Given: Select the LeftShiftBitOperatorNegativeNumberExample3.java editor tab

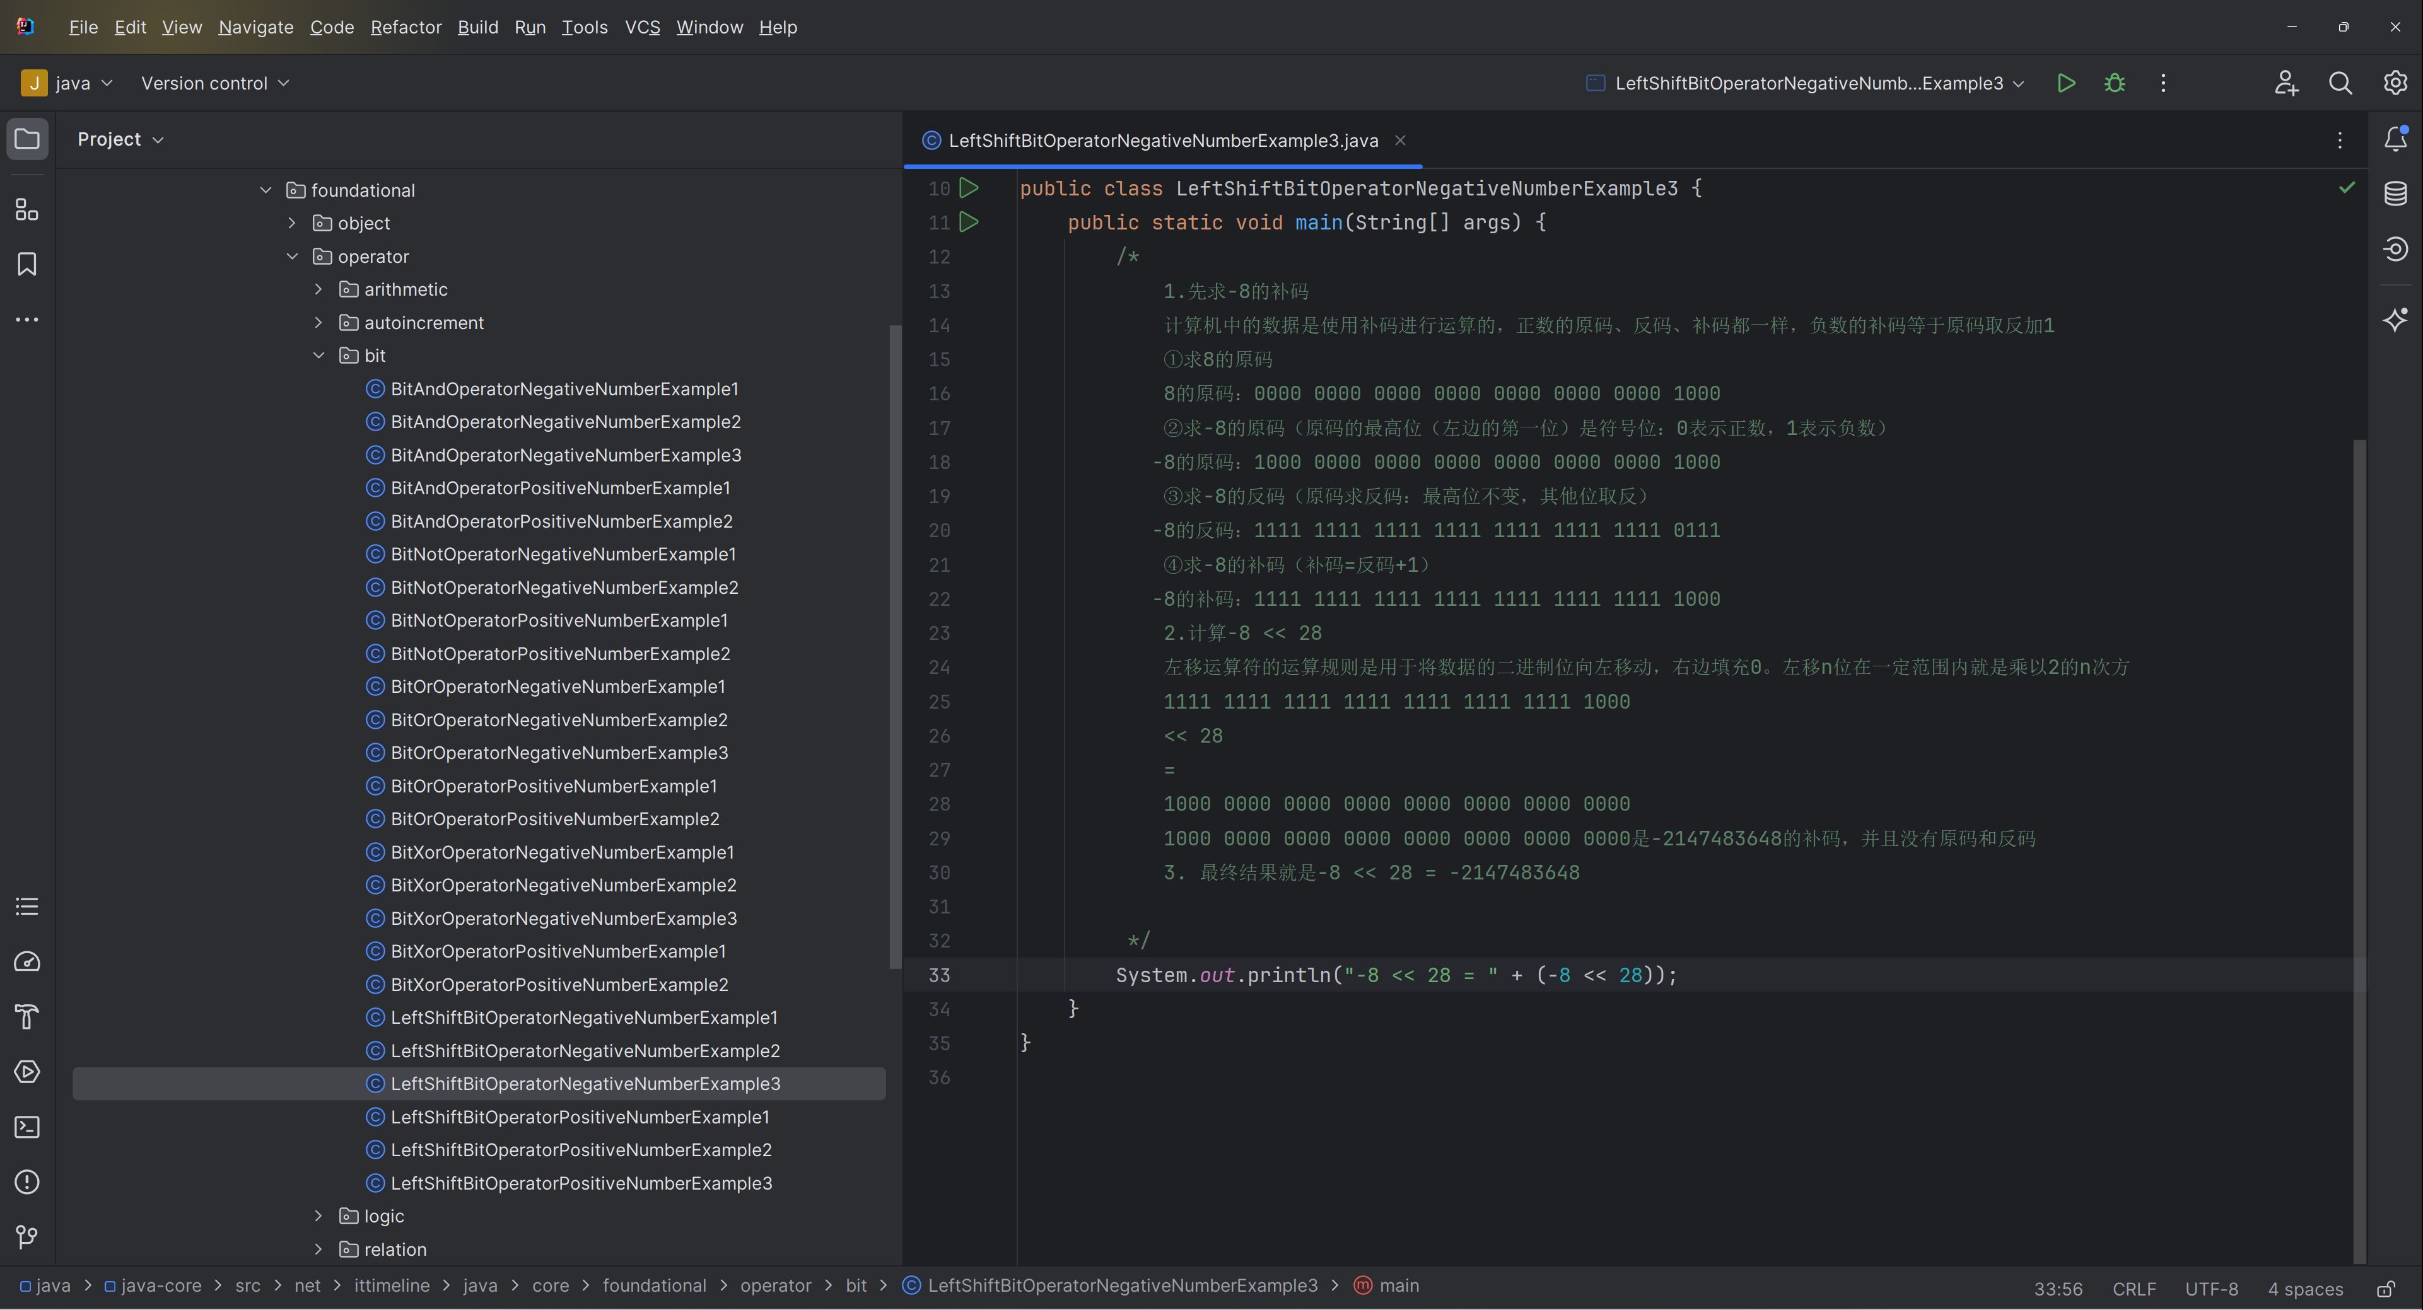Looking at the screenshot, I should coord(1162,140).
